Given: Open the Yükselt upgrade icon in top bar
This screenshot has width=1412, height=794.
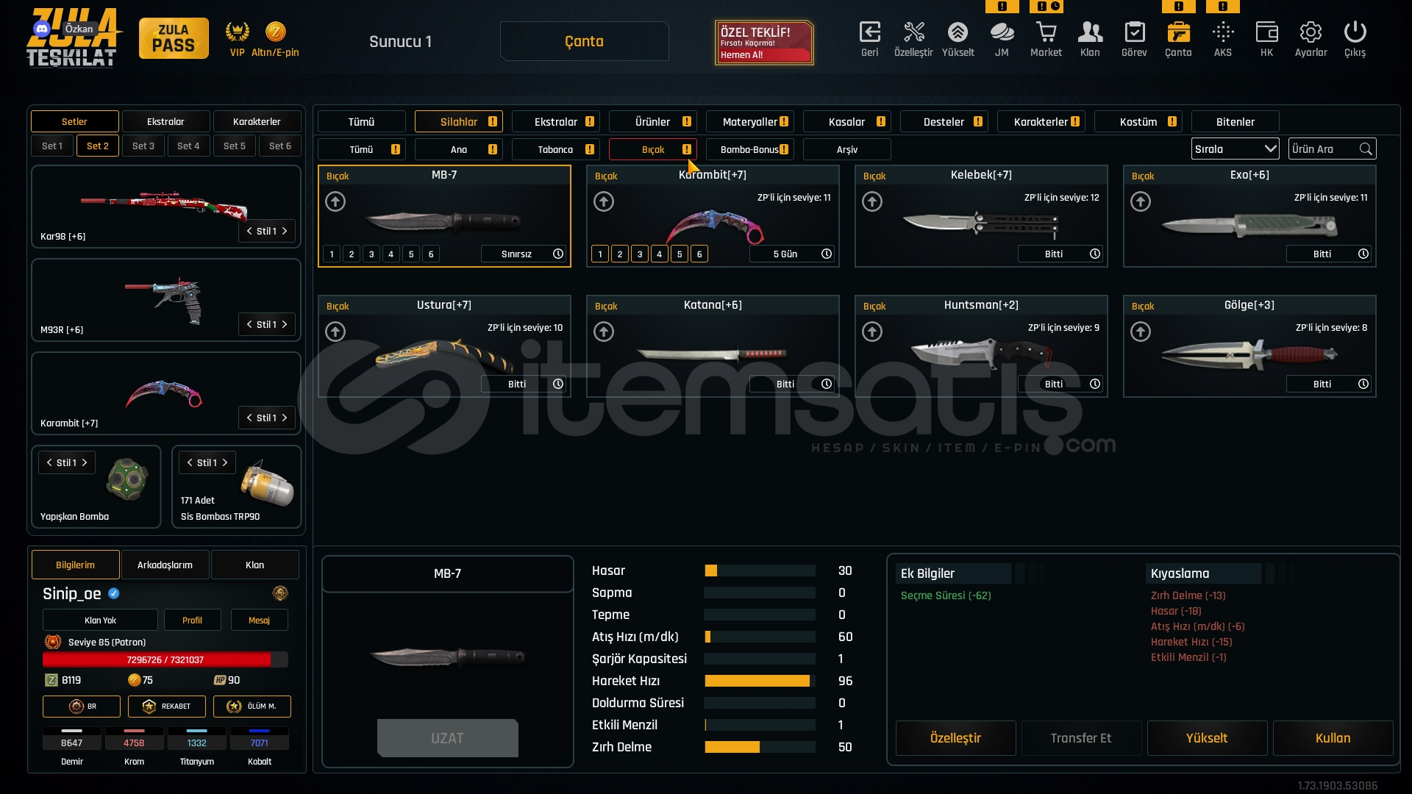Looking at the screenshot, I should pos(958,33).
